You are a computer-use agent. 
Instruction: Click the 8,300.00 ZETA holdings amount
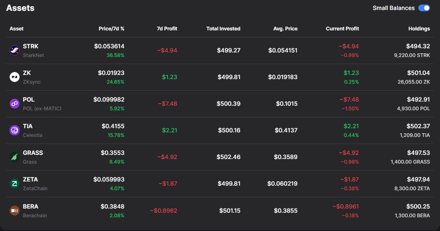412,188
